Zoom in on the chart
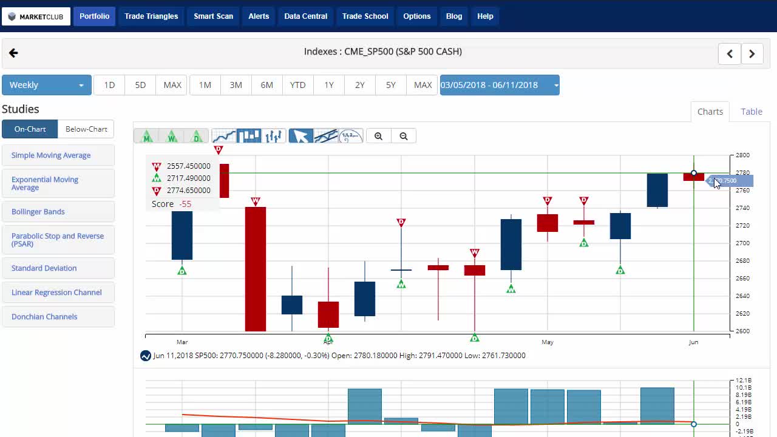The image size is (777, 437). coord(379,136)
